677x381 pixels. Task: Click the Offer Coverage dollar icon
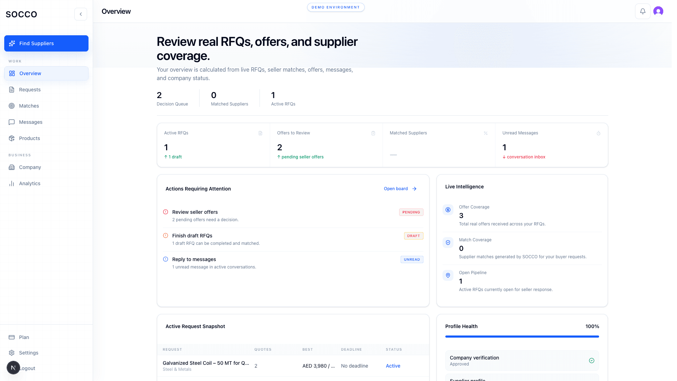448,210
